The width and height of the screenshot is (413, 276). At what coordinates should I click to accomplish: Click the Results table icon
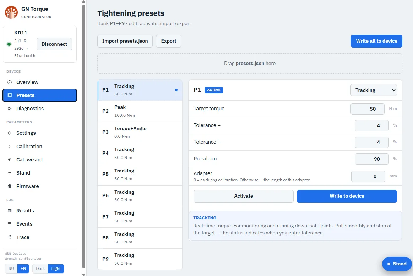click(x=10, y=210)
